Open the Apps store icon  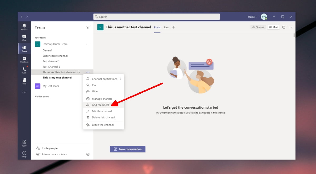(x=24, y=143)
